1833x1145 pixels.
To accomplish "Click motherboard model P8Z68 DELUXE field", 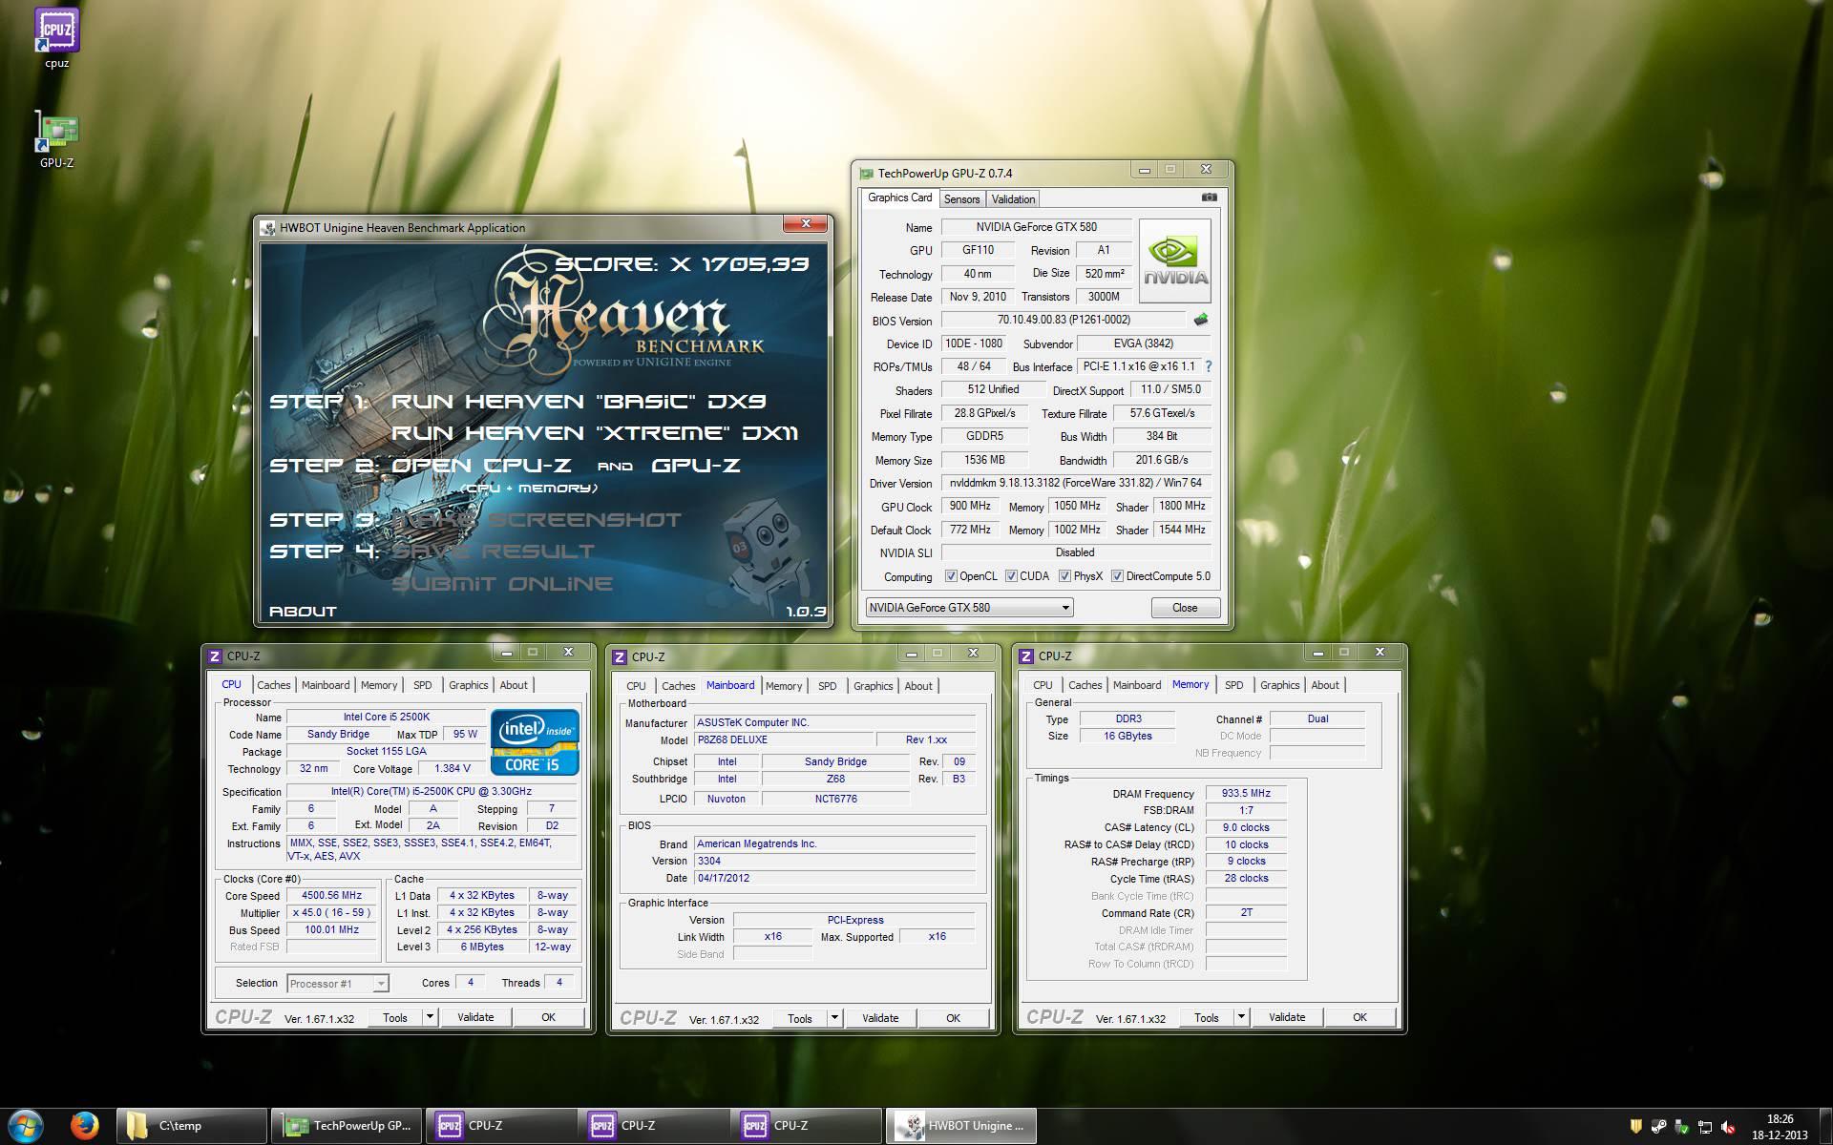I will coord(784,739).
